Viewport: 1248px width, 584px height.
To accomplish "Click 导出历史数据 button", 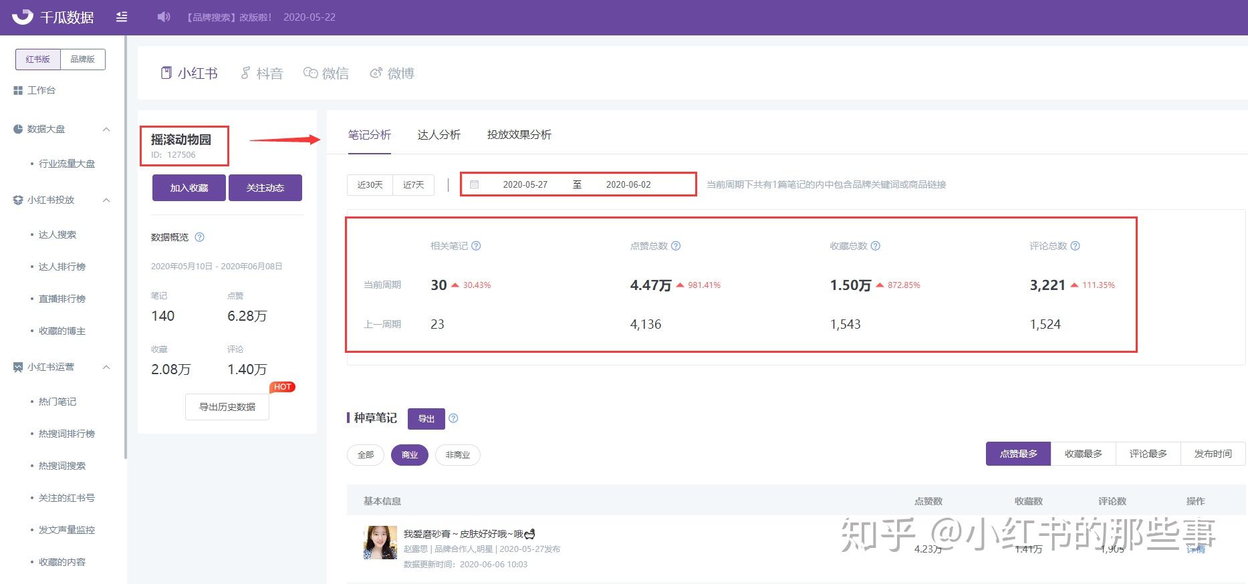I will pyautogui.click(x=227, y=407).
